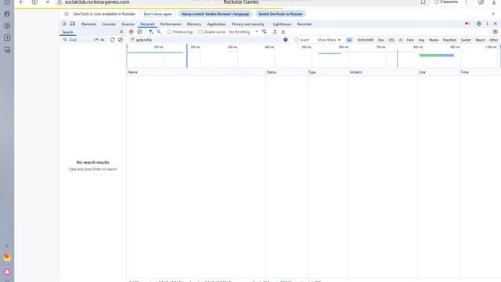Open the Recorder tab
The height and width of the screenshot is (282, 501).
tap(305, 24)
